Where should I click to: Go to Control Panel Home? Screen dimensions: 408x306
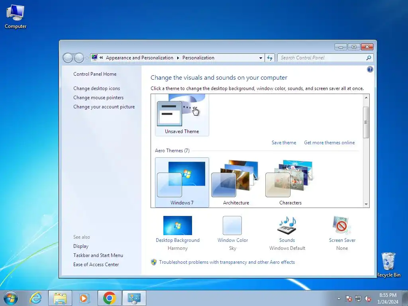point(95,74)
